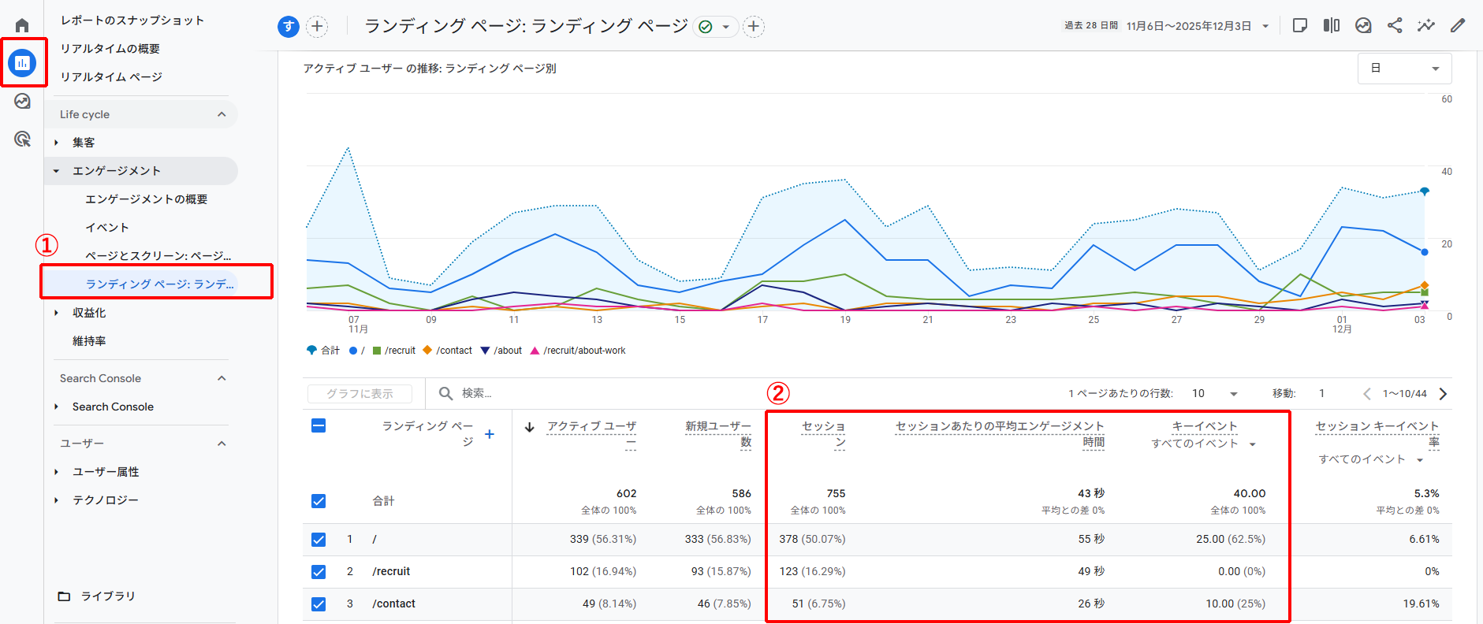Open the Explore icon in left rail
The width and height of the screenshot is (1483, 624).
(22, 101)
